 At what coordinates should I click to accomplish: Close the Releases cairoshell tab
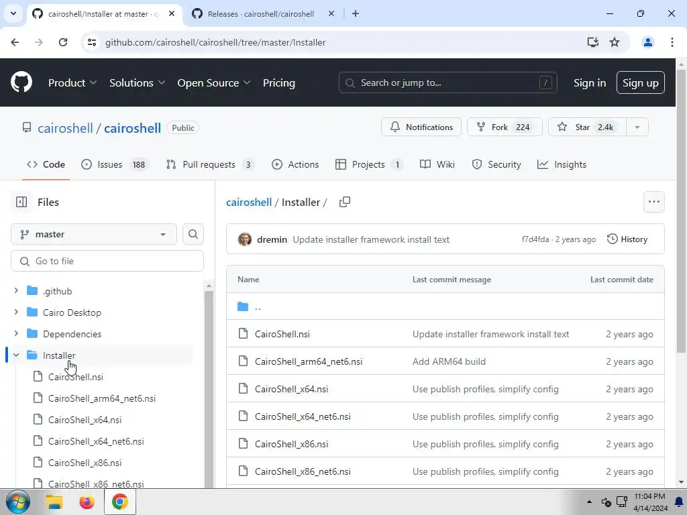coord(331,13)
